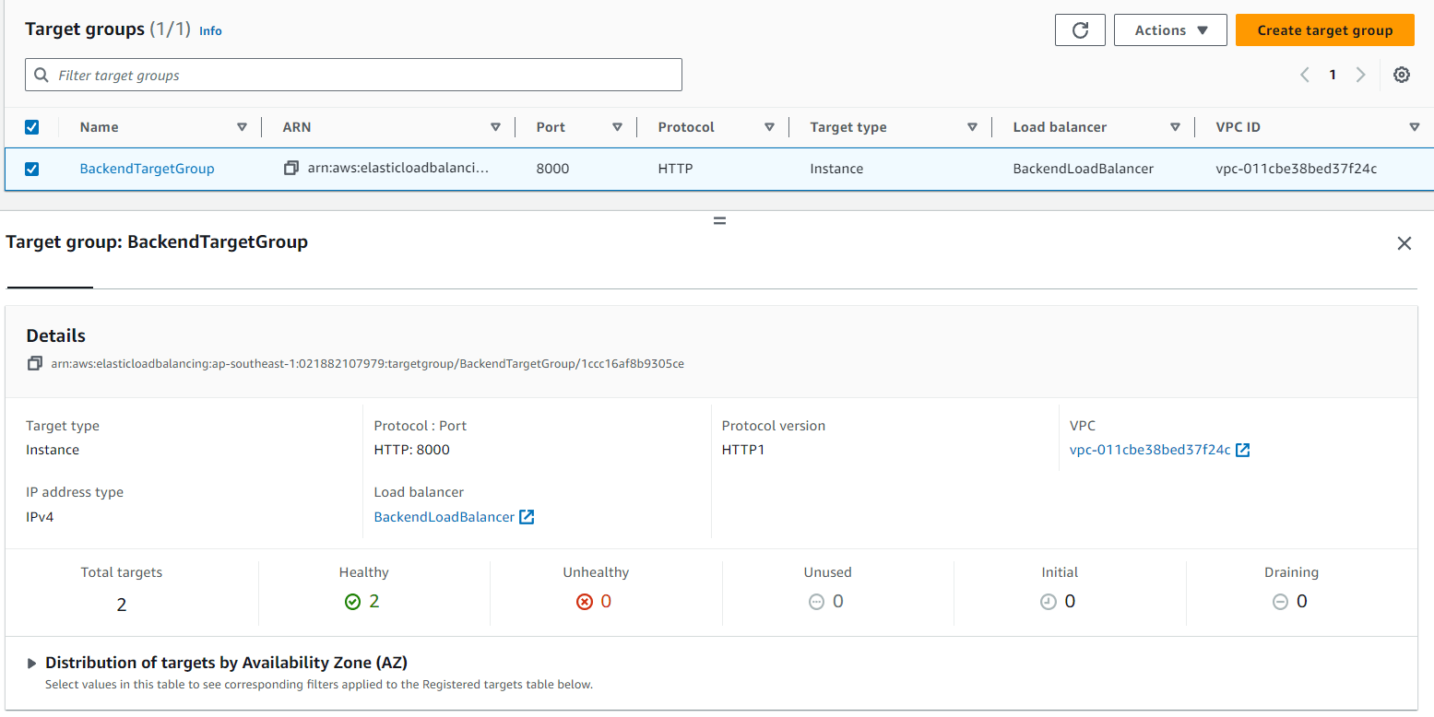This screenshot has width=1434, height=717.
Task: Click Draining count 0
Action: click(x=1302, y=602)
